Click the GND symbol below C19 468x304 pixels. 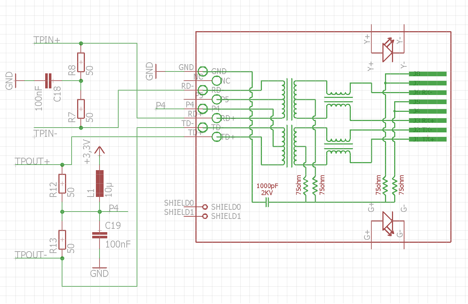[x=100, y=268]
